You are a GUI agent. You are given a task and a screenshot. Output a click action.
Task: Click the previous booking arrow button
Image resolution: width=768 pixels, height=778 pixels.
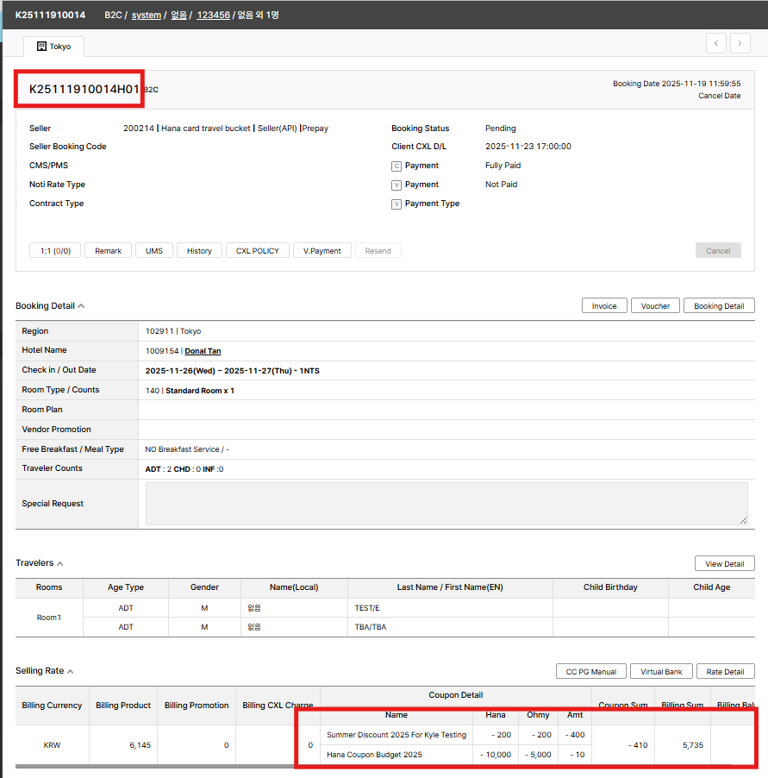715,43
